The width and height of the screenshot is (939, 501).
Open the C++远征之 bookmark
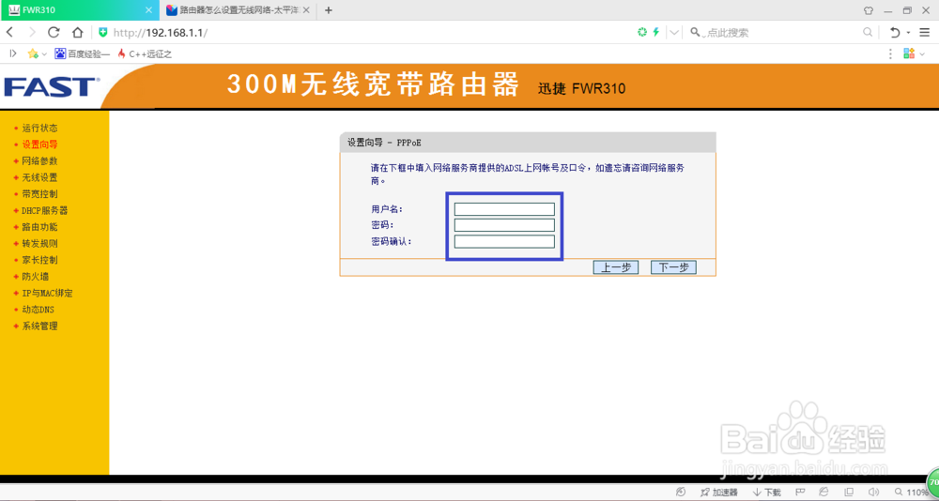click(x=145, y=53)
